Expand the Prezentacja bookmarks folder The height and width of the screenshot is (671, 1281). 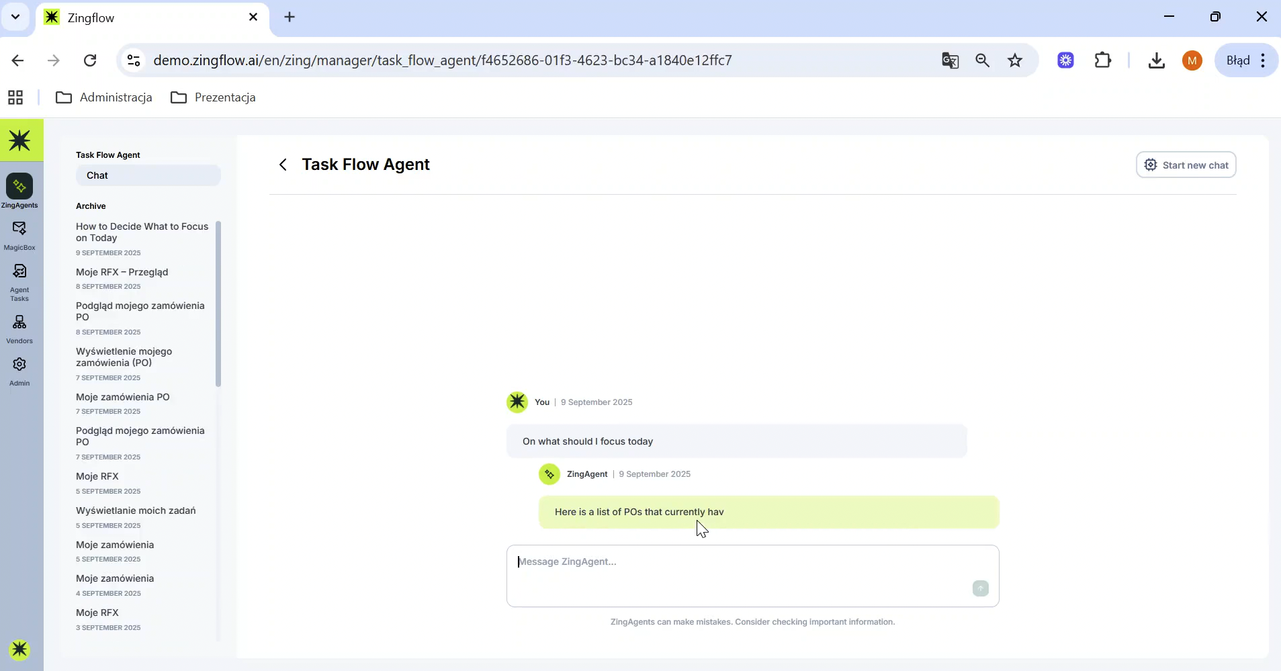pyautogui.click(x=214, y=97)
